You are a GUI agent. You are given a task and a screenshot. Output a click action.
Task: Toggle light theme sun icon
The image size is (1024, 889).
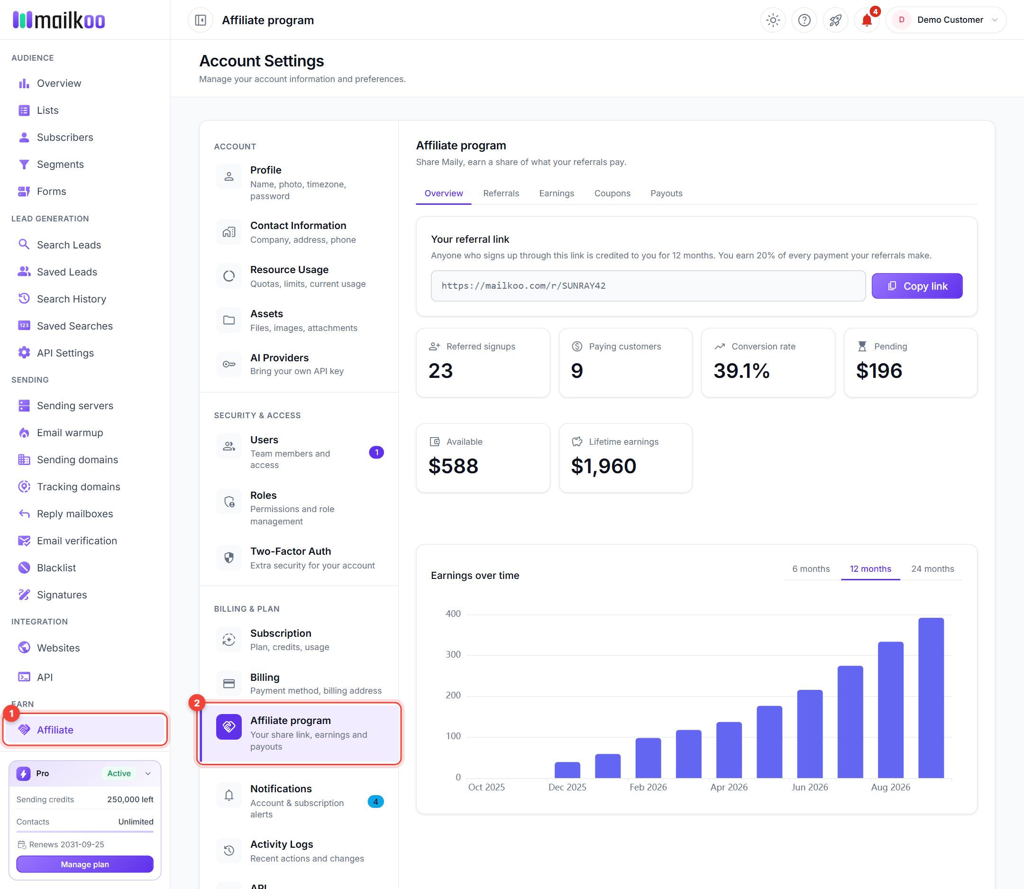pyautogui.click(x=772, y=20)
